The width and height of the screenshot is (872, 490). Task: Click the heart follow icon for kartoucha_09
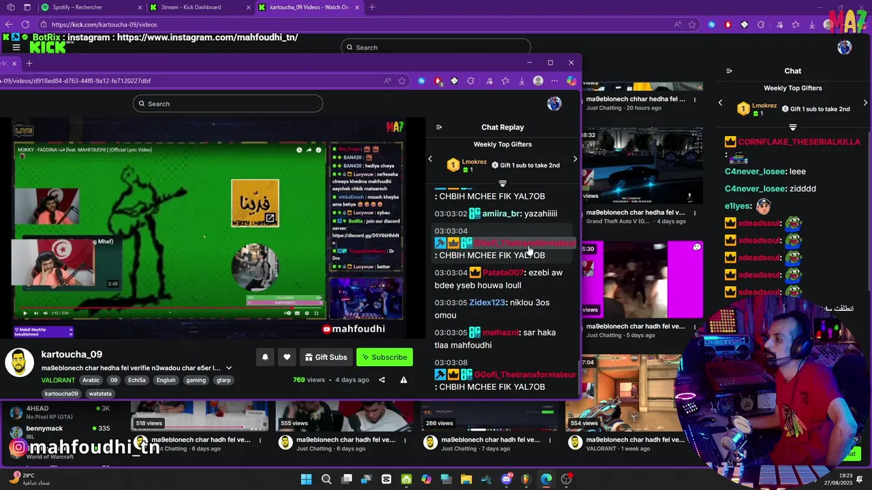pyautogui.click(x=287, y=357)
